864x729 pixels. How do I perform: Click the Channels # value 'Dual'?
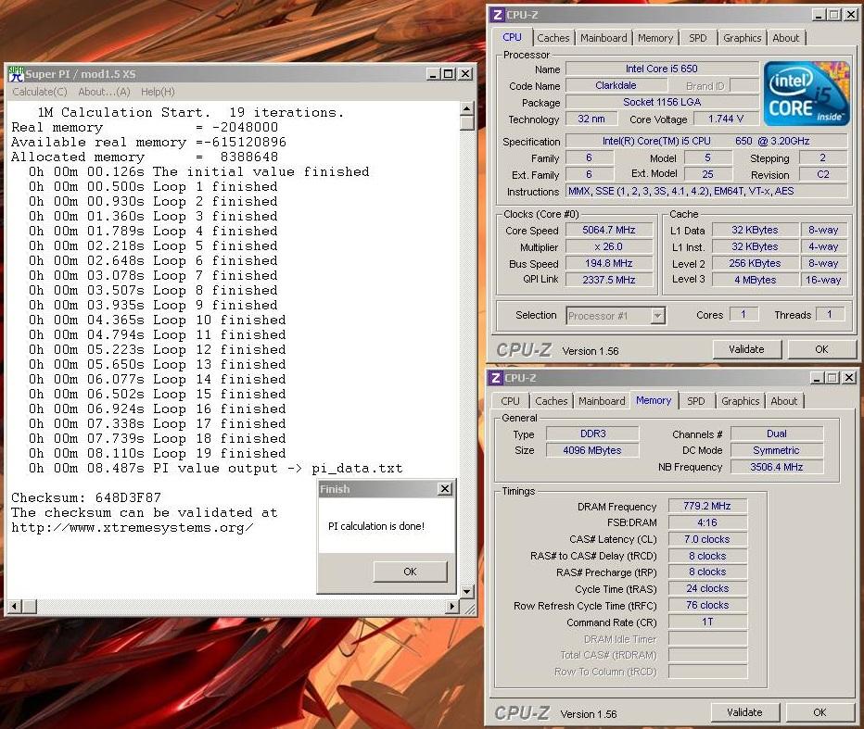pos(776,434)
